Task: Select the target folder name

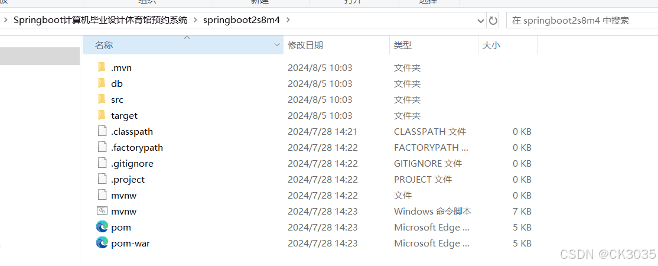Action: (124, 115)
